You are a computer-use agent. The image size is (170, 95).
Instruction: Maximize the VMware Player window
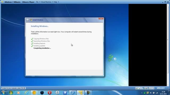click(x=165, y=2)
